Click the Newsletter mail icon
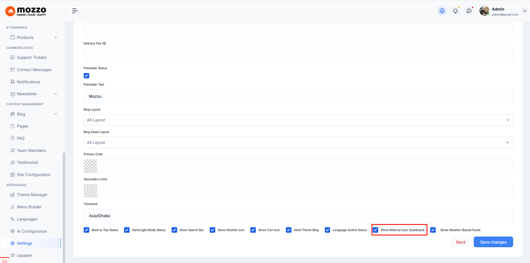 point(13,94)
